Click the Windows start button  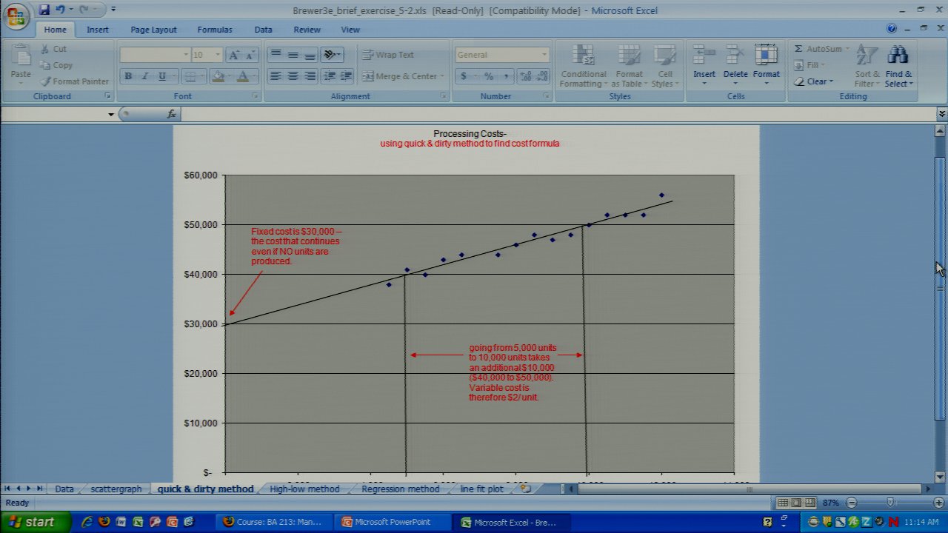(x=33, y=522)
